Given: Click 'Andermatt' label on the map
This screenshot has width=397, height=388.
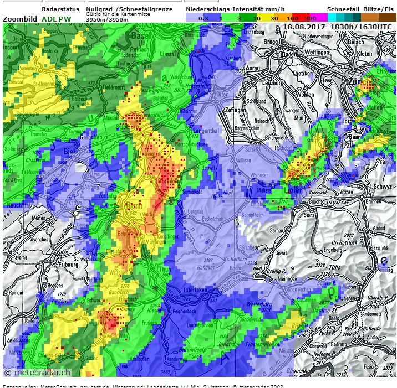Looking at the screenshot, I should pyautogui.click(x=371, y=314).
